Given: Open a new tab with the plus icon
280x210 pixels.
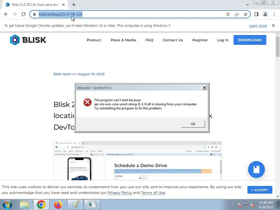Looking at the screenshot, I should click(x=74, y=5).
